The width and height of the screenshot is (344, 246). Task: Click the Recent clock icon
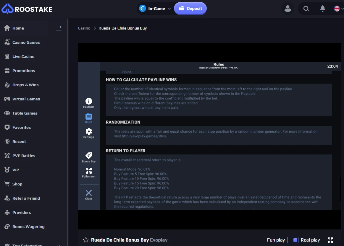7,141
